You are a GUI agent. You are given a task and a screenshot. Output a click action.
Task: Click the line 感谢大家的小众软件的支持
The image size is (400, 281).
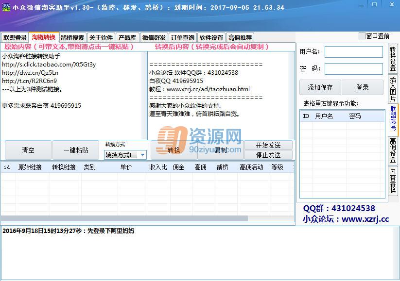pyautogui.click(x=186, y=105)
